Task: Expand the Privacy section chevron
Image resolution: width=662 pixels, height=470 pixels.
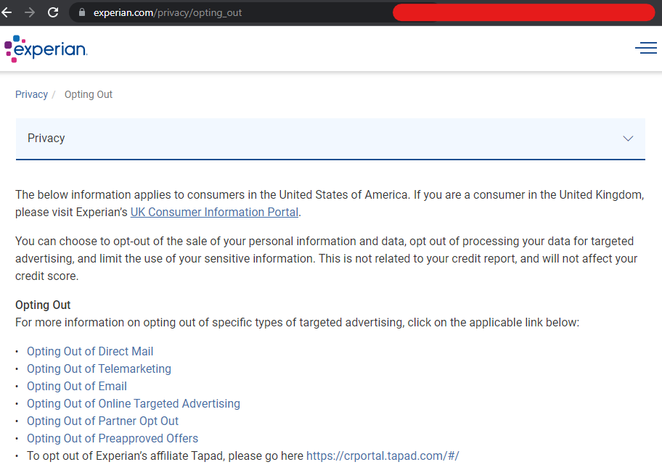Action: [x=628, y=139]
